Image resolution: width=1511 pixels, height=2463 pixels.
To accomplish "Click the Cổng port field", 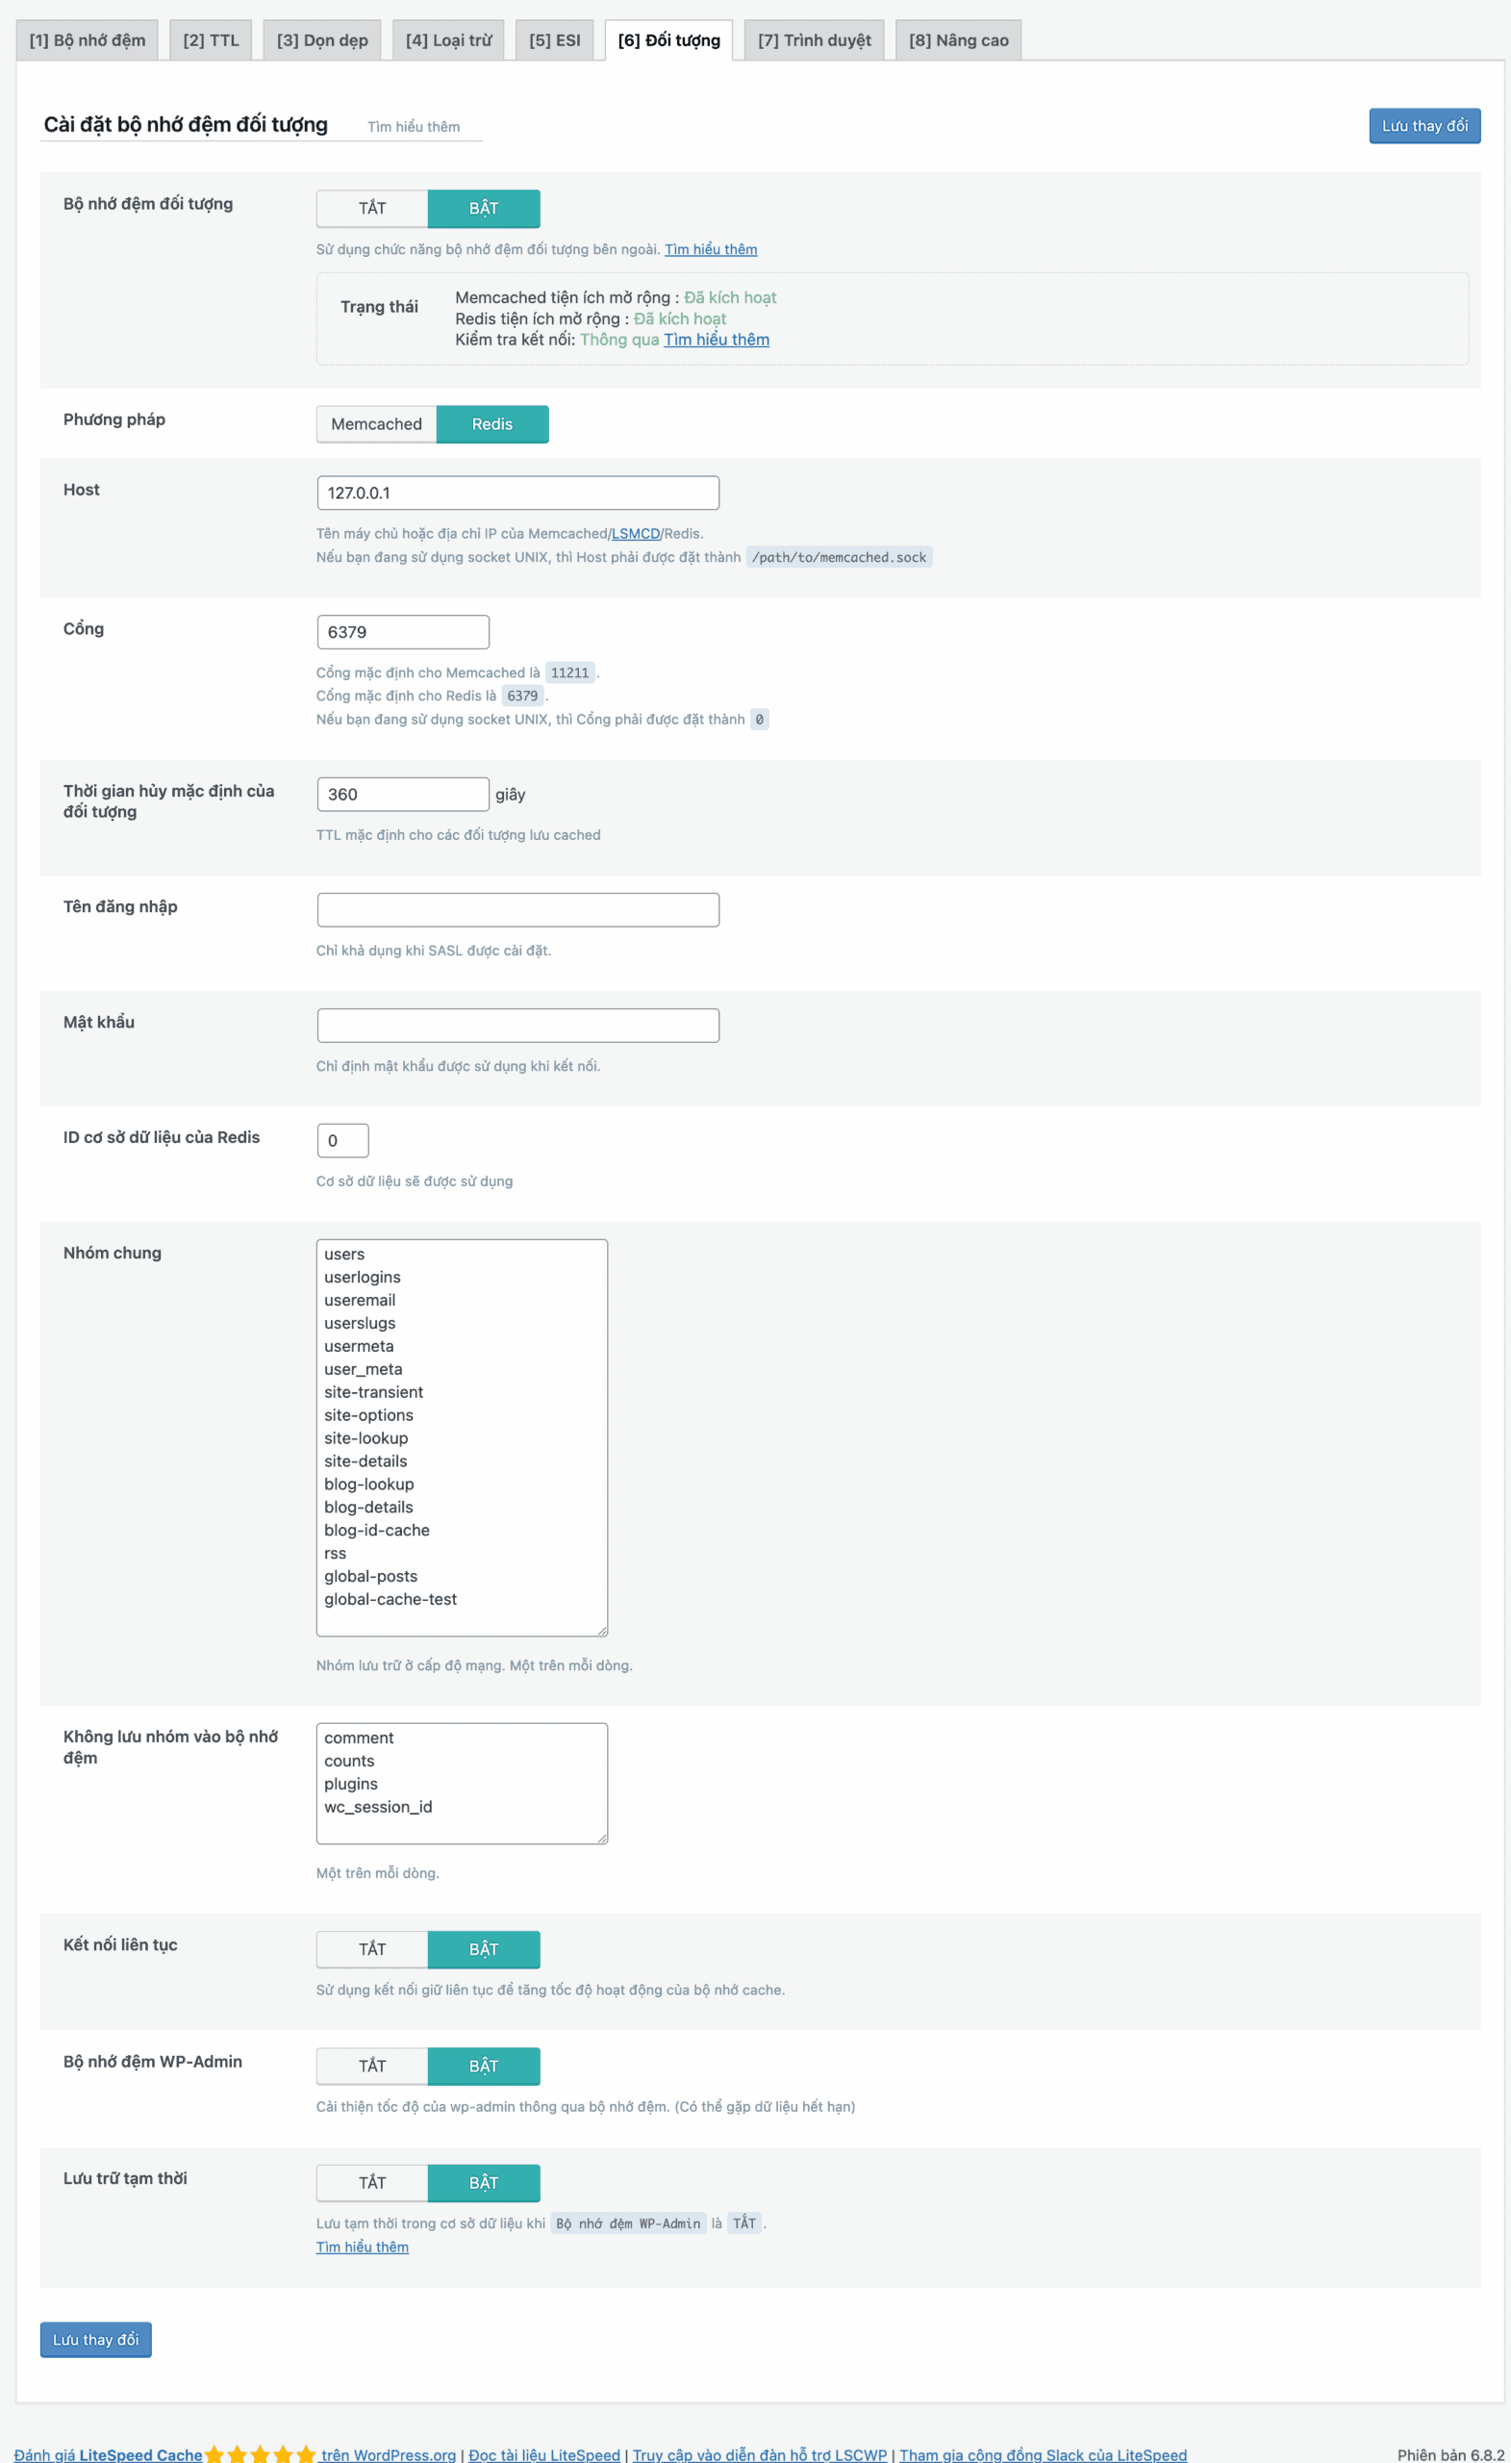I will [403, 632].
